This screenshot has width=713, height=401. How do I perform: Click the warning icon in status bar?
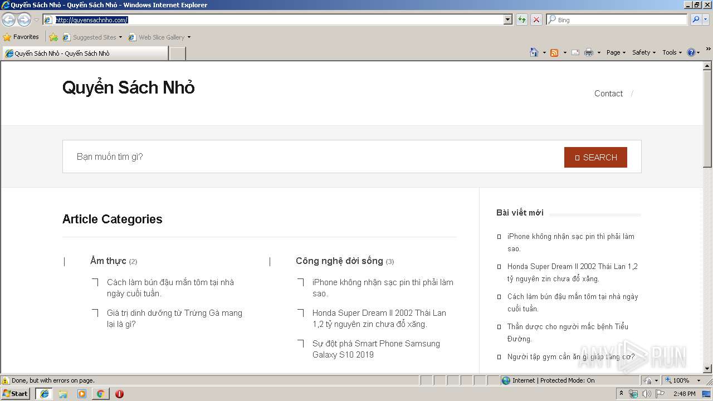click(x=6, y=380)
